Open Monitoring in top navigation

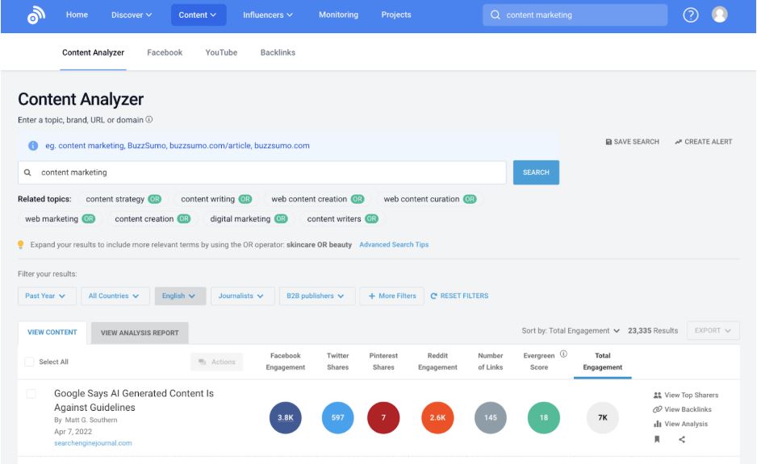338,15
